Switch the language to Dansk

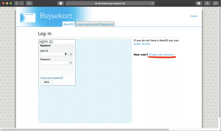point(194,16)
